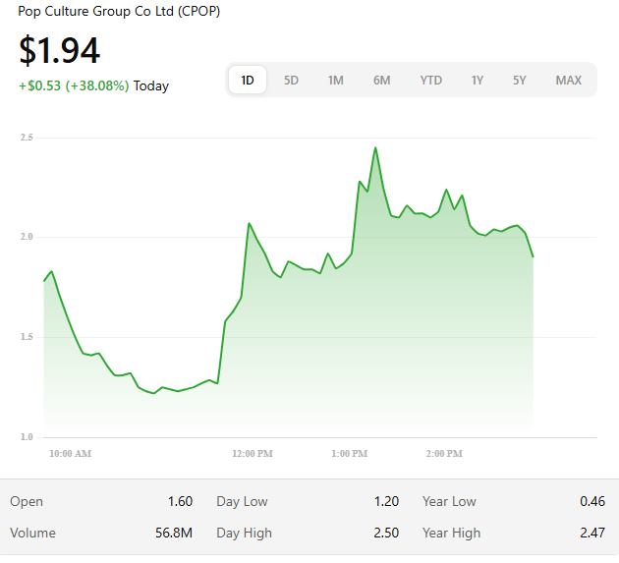Click the Day High value 2.50
The width and height of the screenshot is (619, 563).
click(386, 533)
